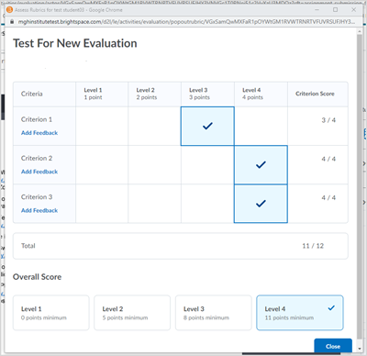Image resolution: width=367 pixels, height=356 pixels.
Task: Click the Criterion 3 row label
Action: click(37, 197)
